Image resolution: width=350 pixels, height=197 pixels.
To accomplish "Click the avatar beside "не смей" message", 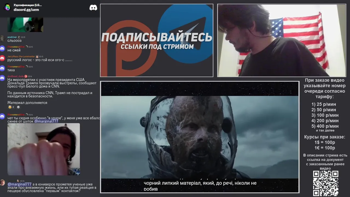I will point(2,48).
